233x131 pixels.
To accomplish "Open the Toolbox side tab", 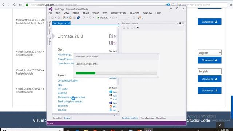I will click(x=50, y=41).
